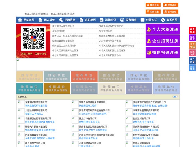The image size is (196, 147).
Task: Open 保障农民工工资支付条例 article
Action: pyautogui.click(x=64, y=46)
